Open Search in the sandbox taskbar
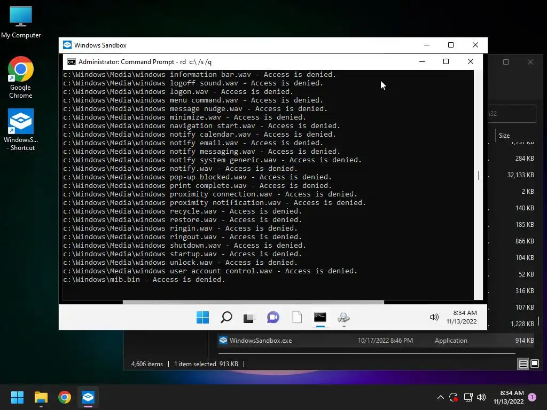Screen dimensions: 547x410 click(226, 317)
